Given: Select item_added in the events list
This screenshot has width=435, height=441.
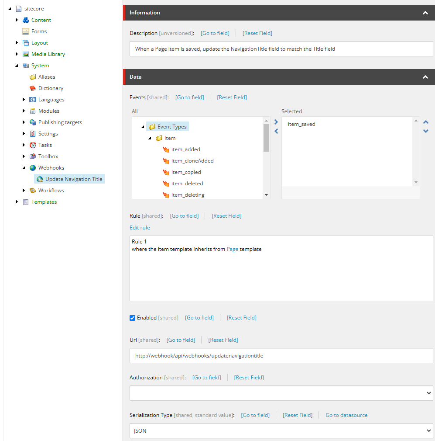Looking at the screenshot, I should pos(185,149).
